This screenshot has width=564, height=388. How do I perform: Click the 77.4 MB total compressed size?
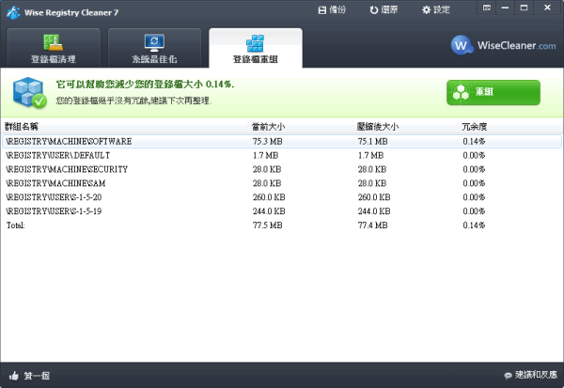point(372,225)
